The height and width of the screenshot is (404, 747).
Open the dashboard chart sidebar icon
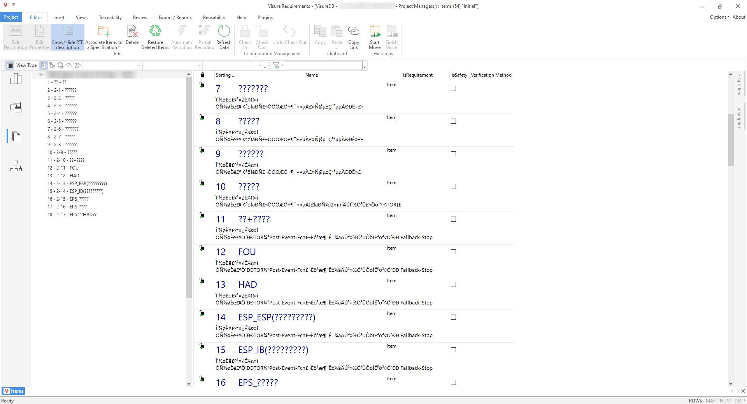[16, 79]
